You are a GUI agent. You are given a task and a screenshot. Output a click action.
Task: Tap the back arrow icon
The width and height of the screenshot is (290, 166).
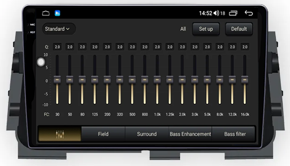[249, 13]
